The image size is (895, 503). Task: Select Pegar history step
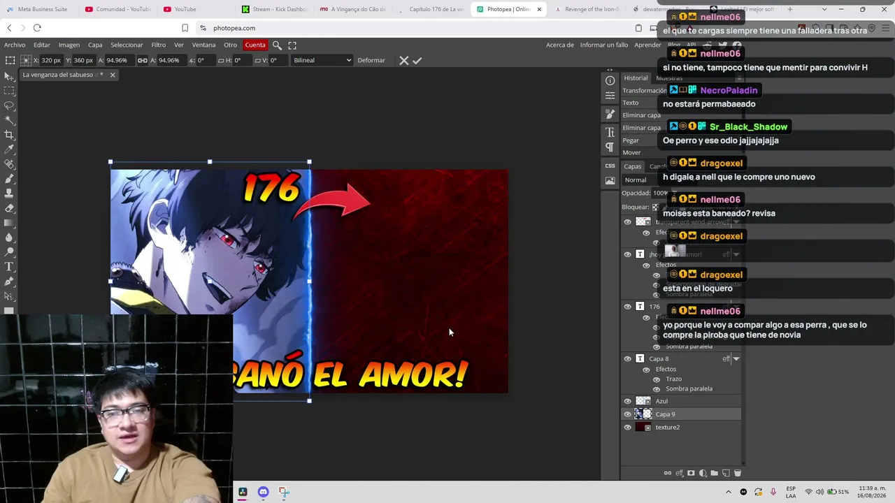pyautogui.click(x=631, y=140)
